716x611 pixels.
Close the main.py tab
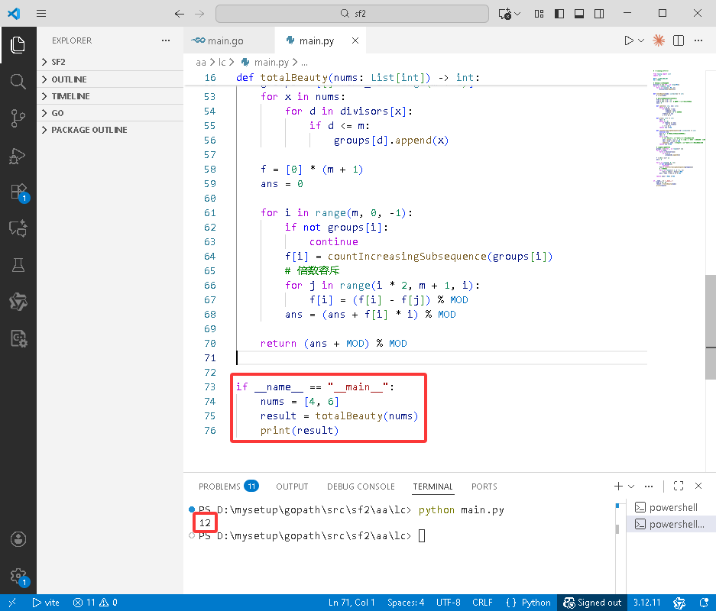coord(355,40)
